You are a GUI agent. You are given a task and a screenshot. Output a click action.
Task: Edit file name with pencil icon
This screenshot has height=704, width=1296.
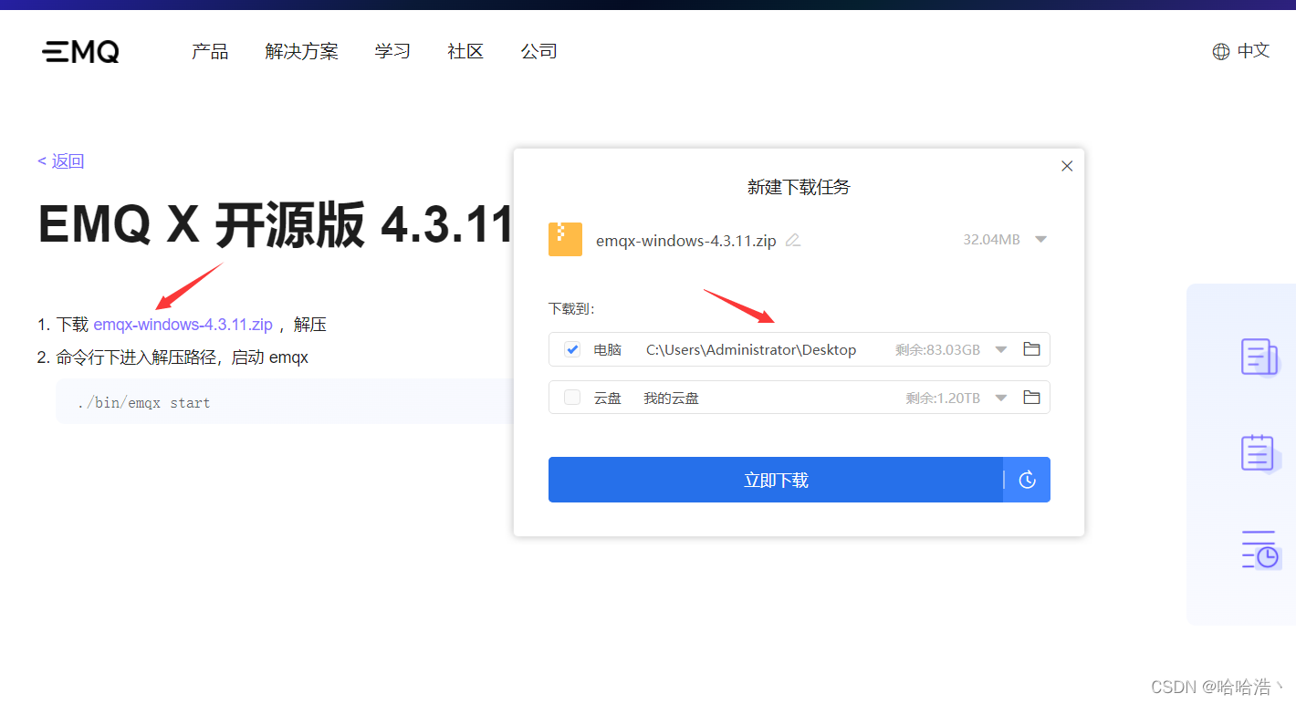pos(793,241)
